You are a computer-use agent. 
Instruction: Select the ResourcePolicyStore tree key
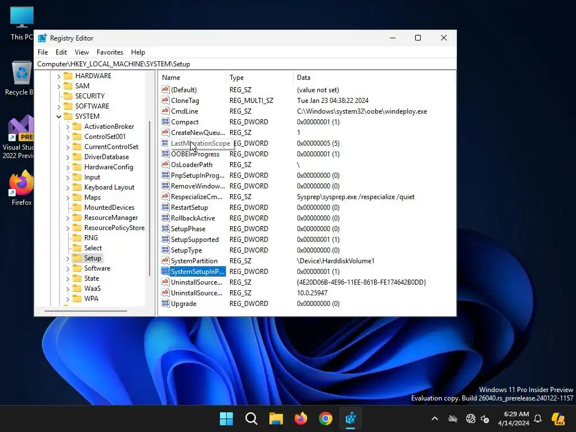[x=114, y=228]
